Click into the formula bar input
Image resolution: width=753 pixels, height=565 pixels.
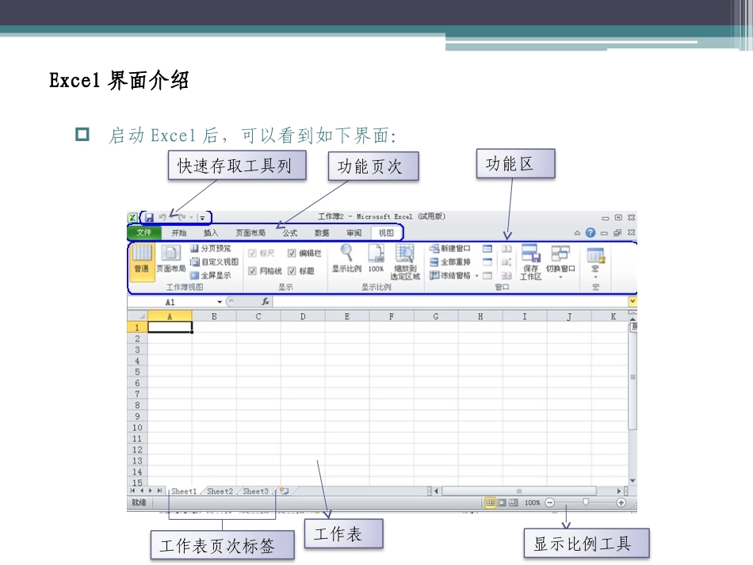(450, 301)
